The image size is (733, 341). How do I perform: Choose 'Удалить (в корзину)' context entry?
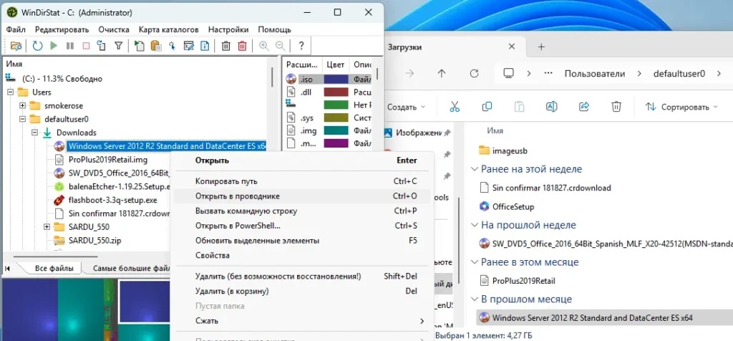[301, 291]
